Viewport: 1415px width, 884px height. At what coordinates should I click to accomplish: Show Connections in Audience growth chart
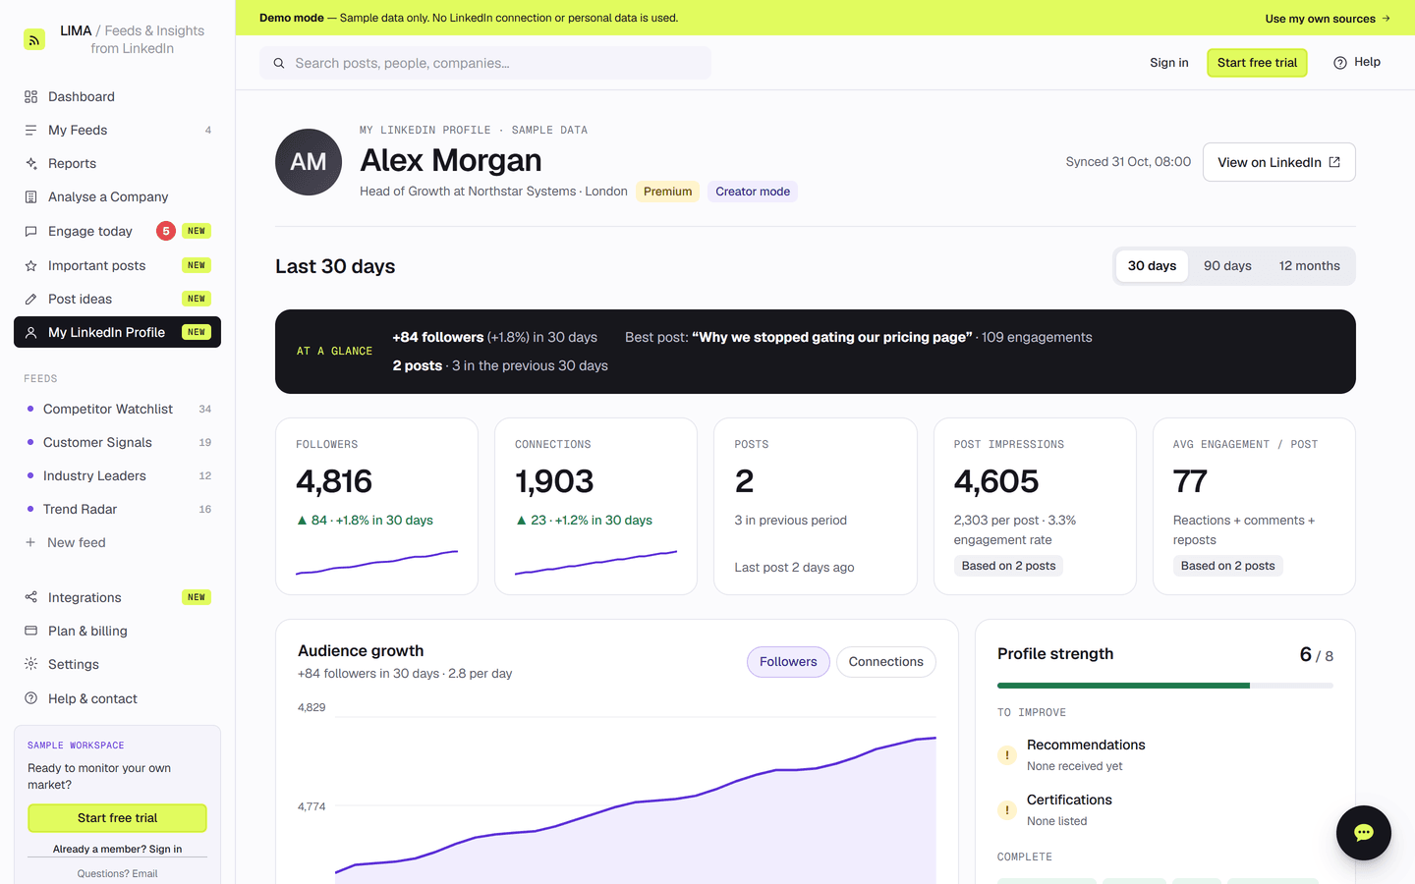pyautogui.click(x=885, y=662)
